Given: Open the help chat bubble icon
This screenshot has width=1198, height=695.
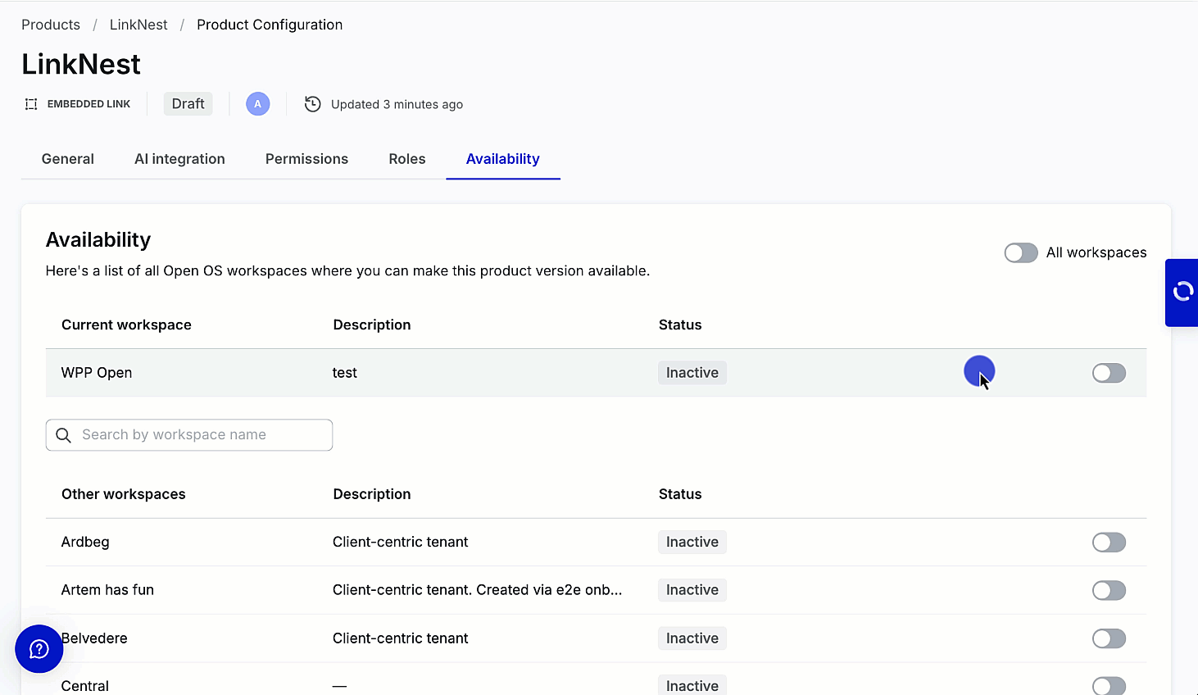Looking at the screenshot, I should pos(39,649).
